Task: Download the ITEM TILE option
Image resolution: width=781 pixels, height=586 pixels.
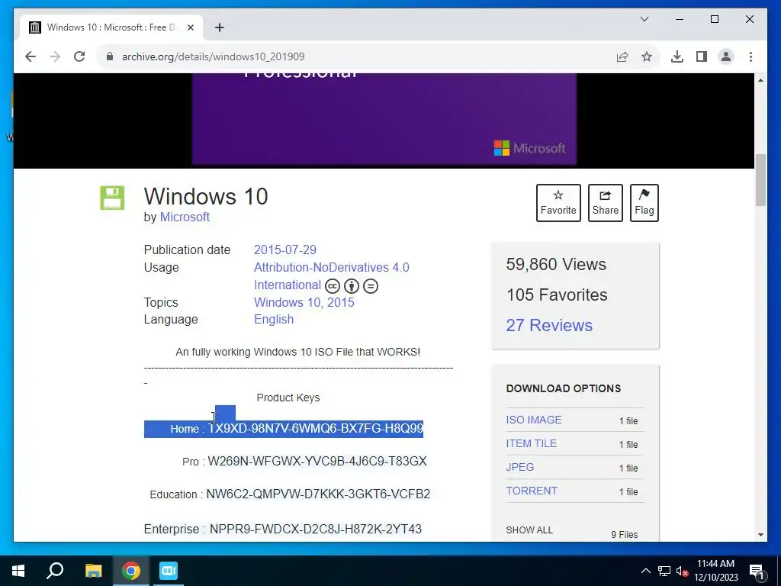Action: pyautogui.click(x=531, y=443)
